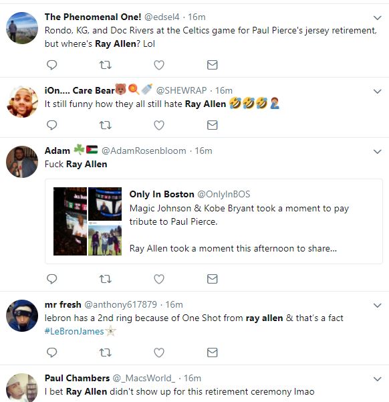Retweet mr fresh's tweet
Screen dimensions: 389x402
106,353
